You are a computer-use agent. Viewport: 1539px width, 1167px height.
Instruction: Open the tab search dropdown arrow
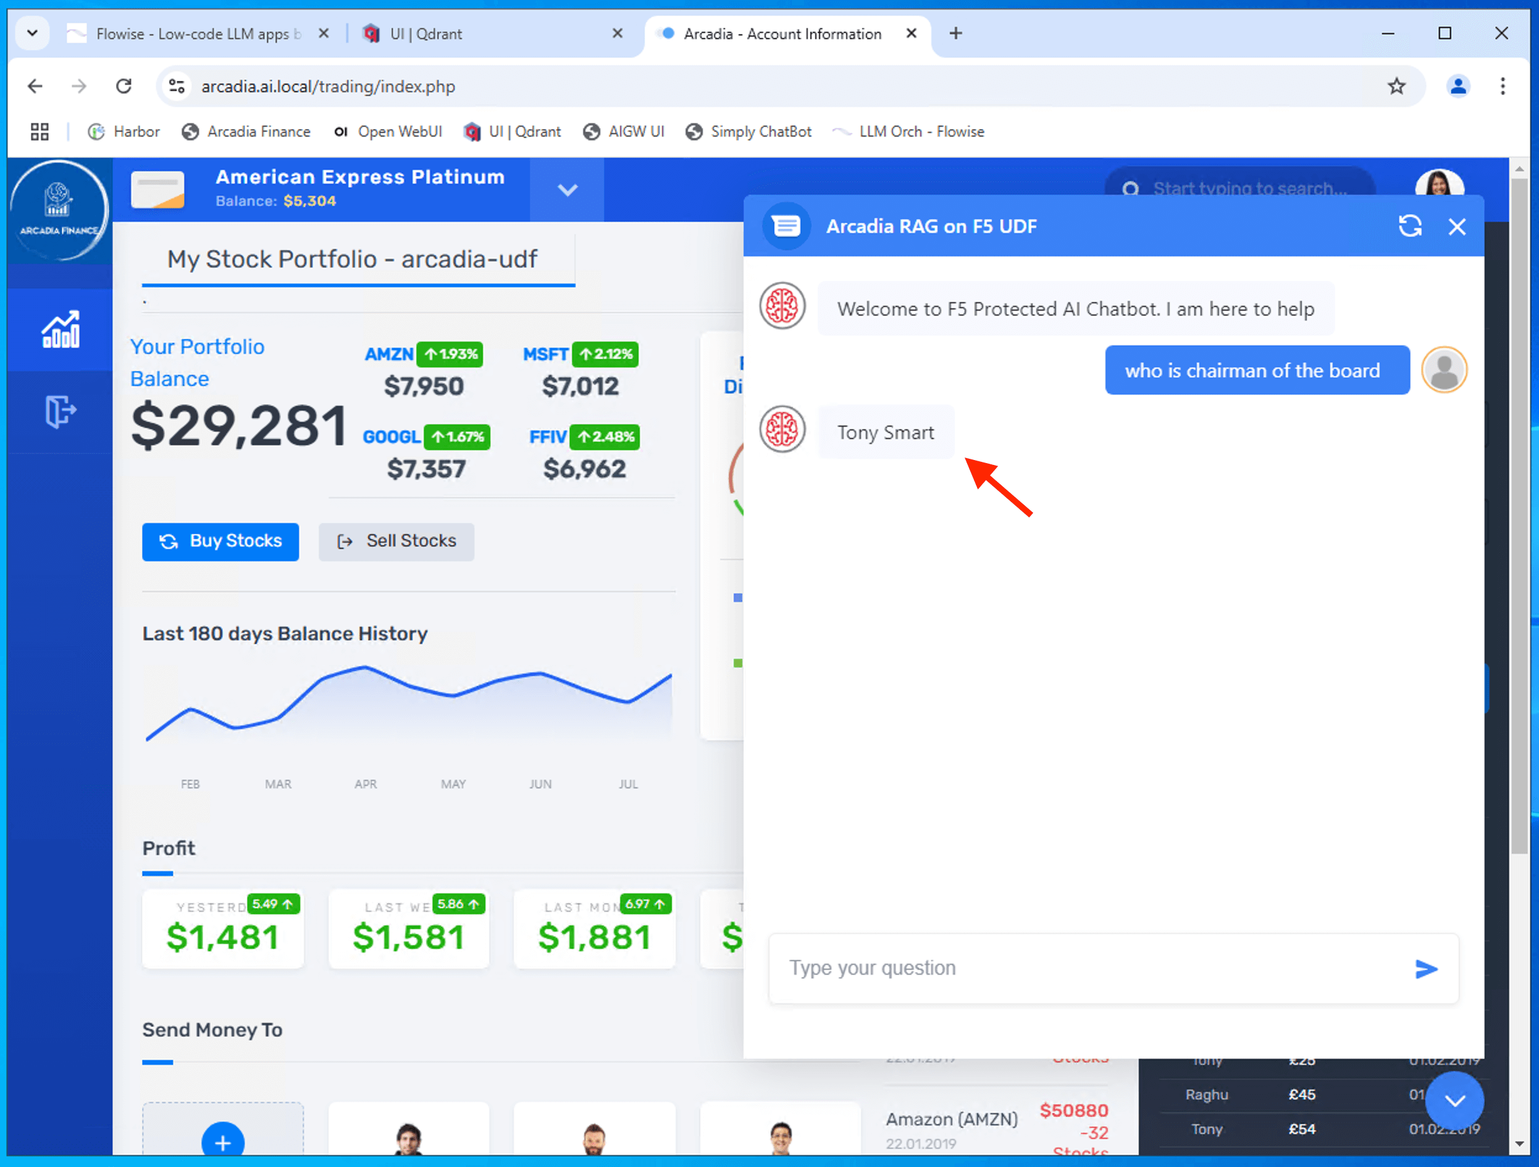point(32,33)
